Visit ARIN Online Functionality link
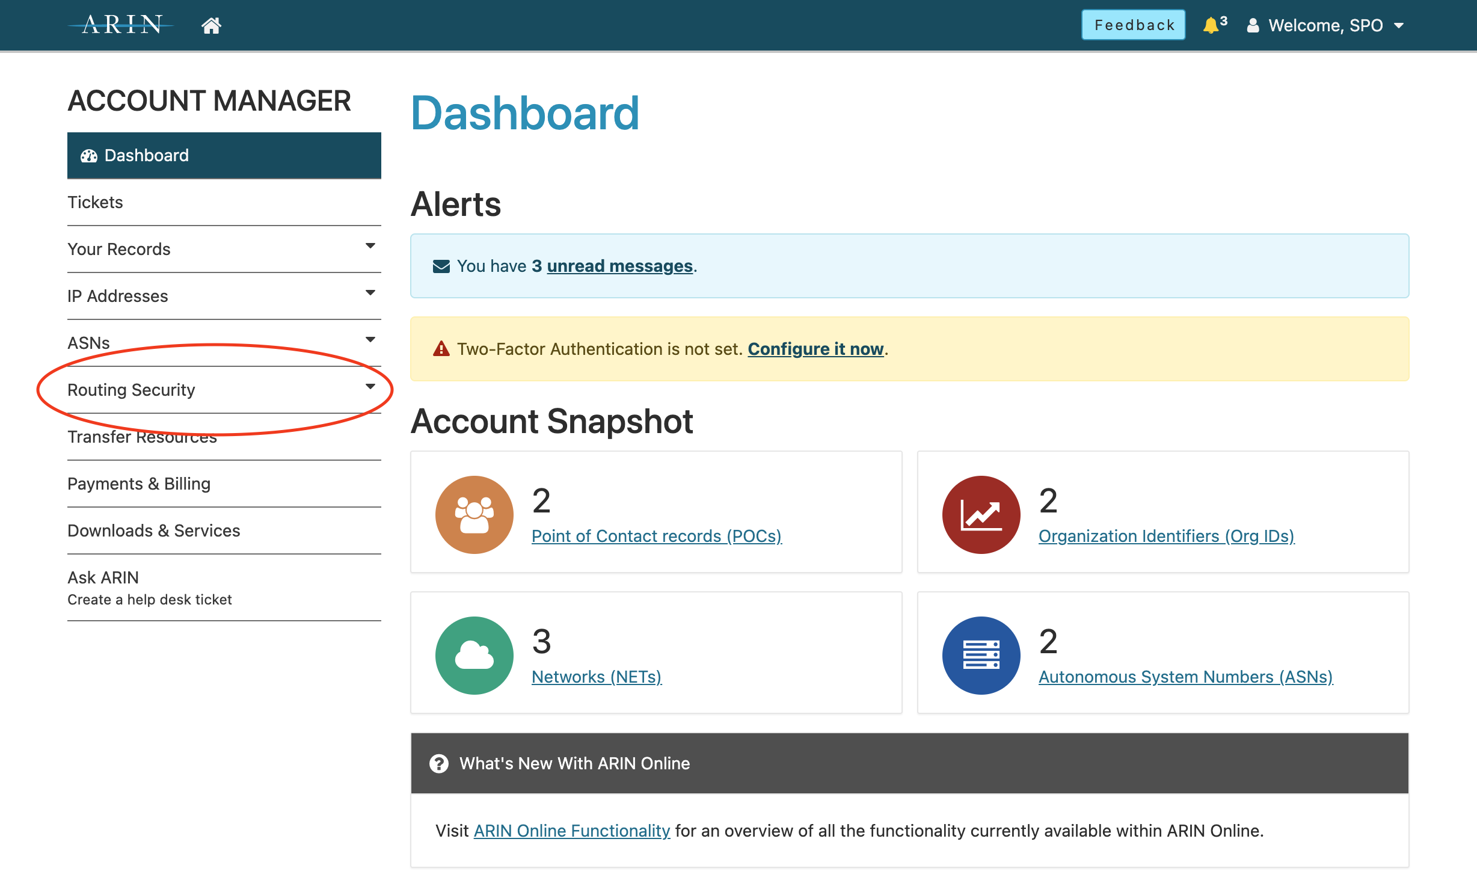Screen dimensions: 1477x895 pos(572,831)
